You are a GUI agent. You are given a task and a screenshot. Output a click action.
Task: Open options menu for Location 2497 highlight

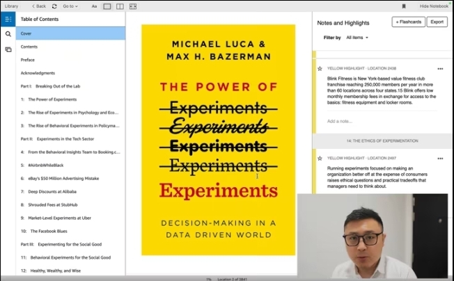click(x=440, y=159)
